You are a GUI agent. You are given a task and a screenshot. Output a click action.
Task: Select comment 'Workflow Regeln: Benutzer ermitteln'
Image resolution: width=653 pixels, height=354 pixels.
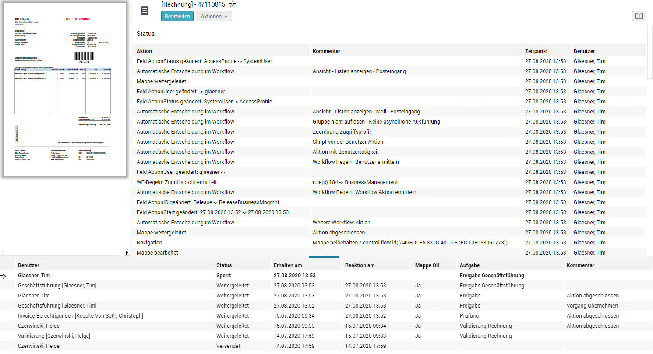click(x=356, y=162)
